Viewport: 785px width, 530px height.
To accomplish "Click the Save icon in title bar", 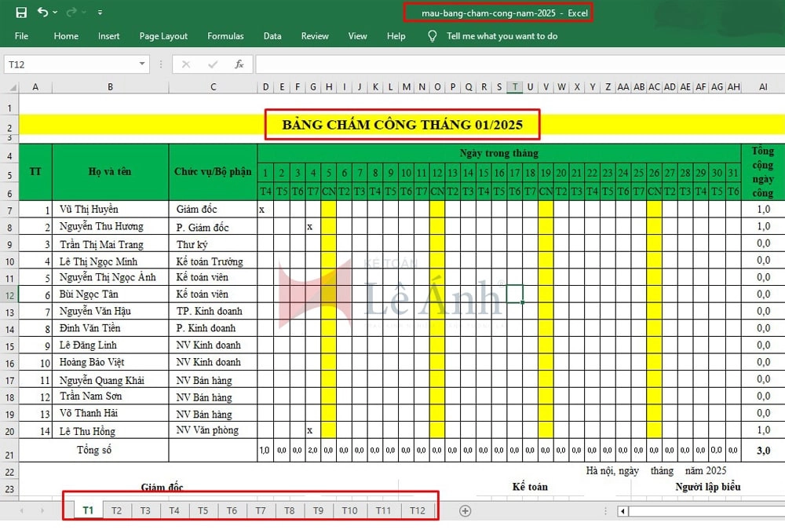I will point(21,13).
